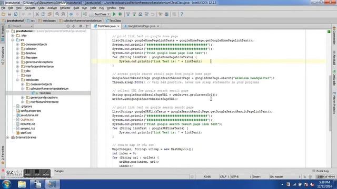Viewport: 337px width, 189px height.
Task: Open the VCS menu
Action: (x=101, y=8)
